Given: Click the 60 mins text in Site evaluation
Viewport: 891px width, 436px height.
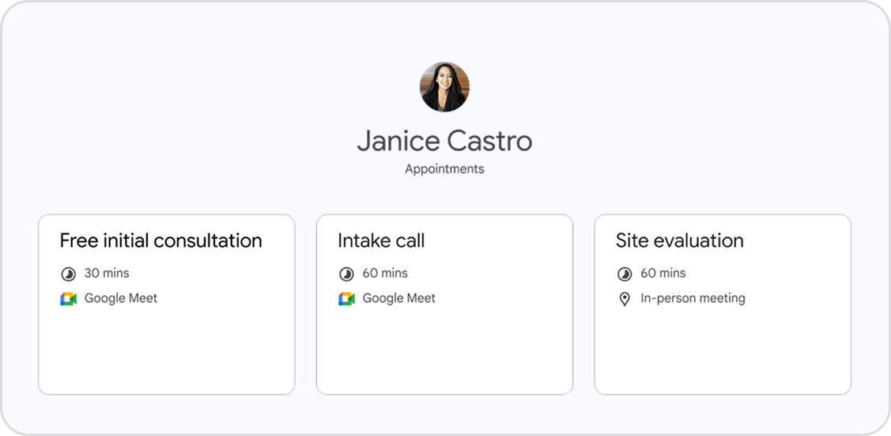Looking at the screenshot, I should click(x=663, y=273).
